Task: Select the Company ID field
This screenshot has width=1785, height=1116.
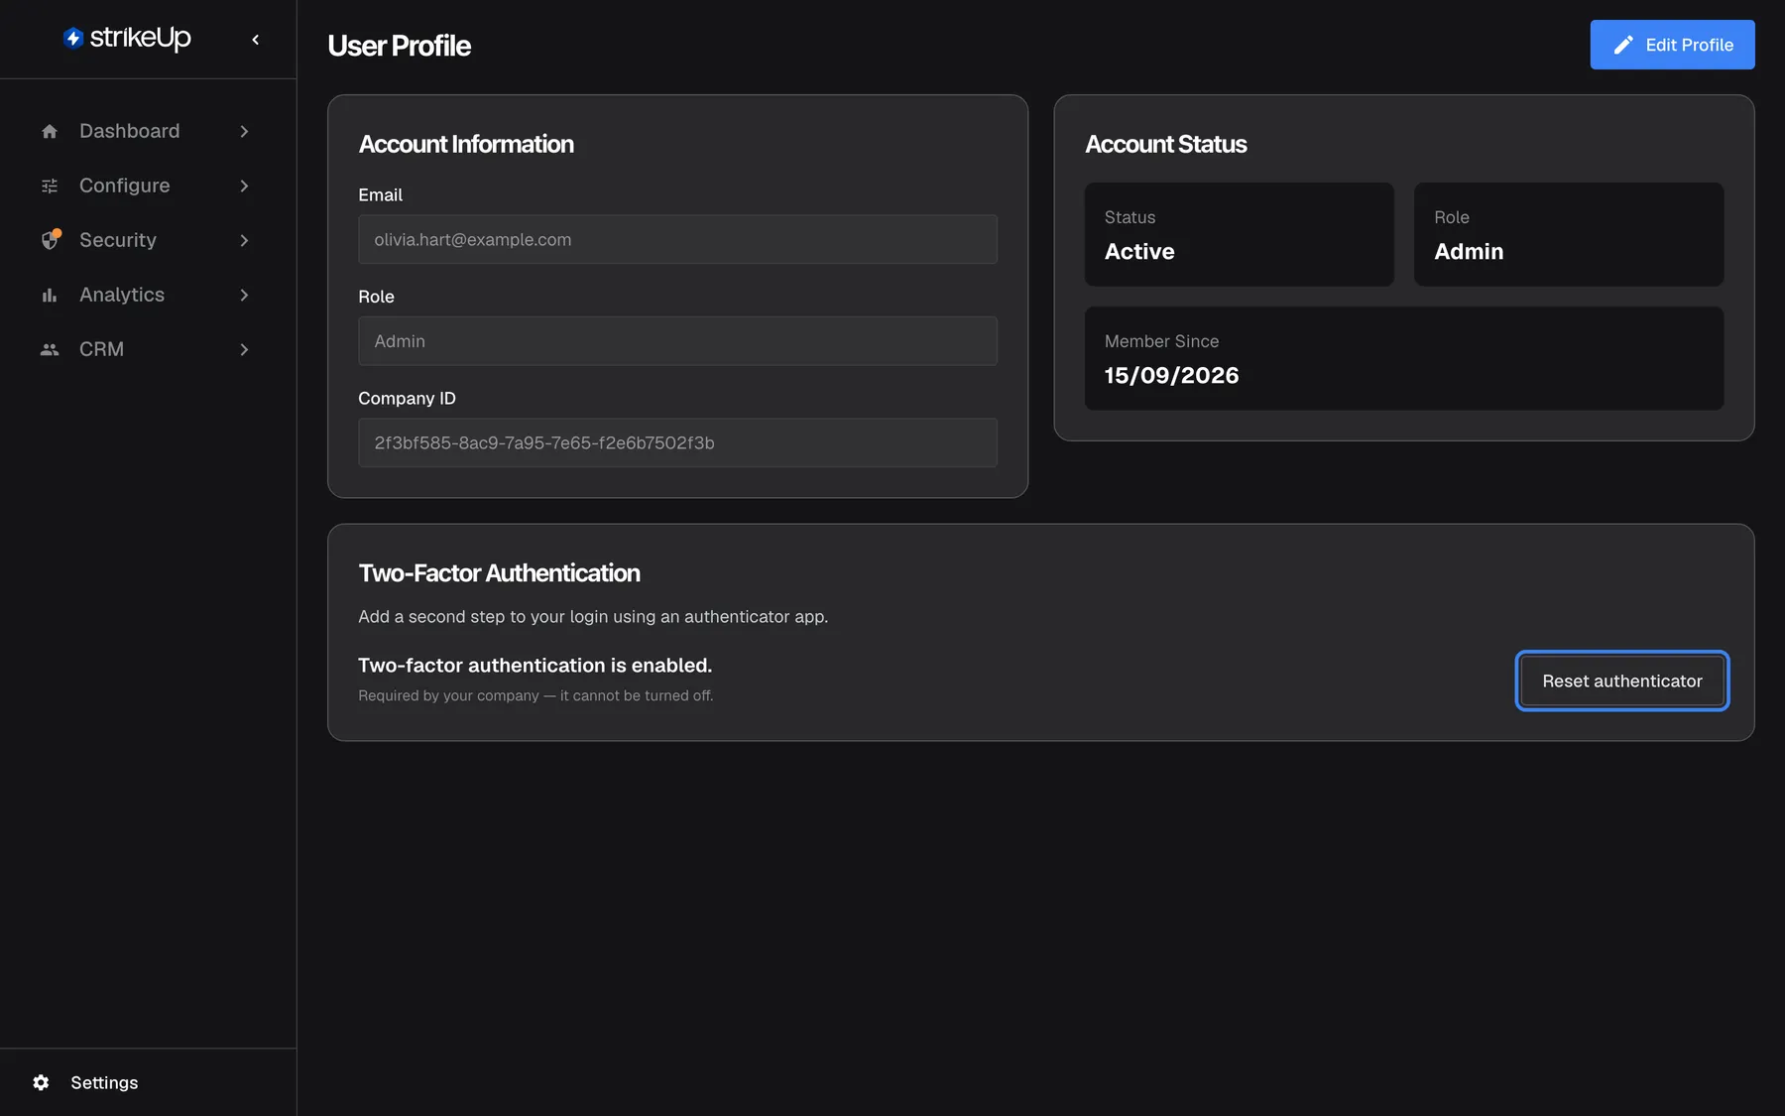Action: [x=677, y=442]
